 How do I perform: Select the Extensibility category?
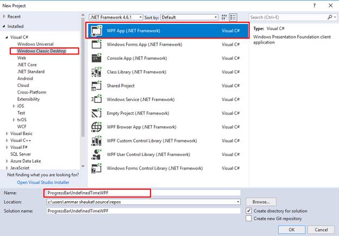[x=29, y=99]
